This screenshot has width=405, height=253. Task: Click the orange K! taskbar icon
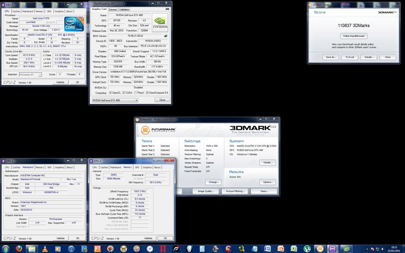(x=97, y=249)
